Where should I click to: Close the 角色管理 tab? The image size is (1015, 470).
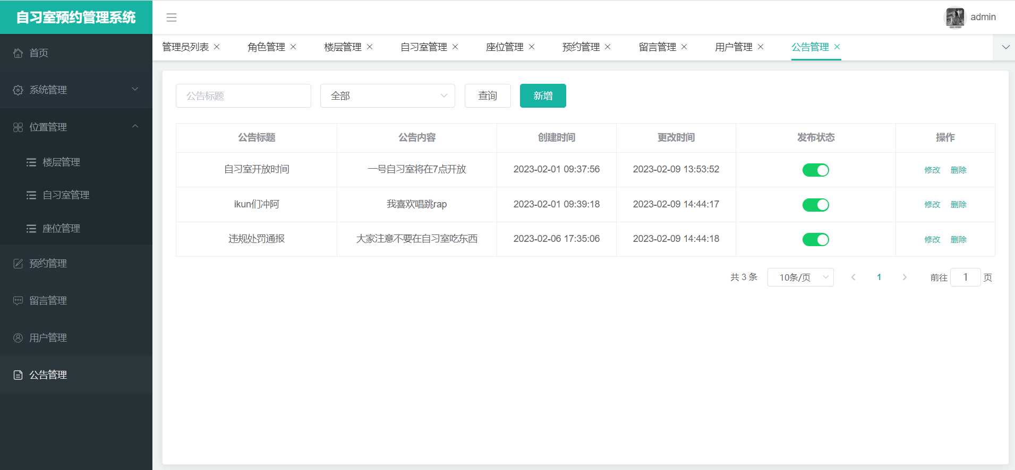point(293,47)
